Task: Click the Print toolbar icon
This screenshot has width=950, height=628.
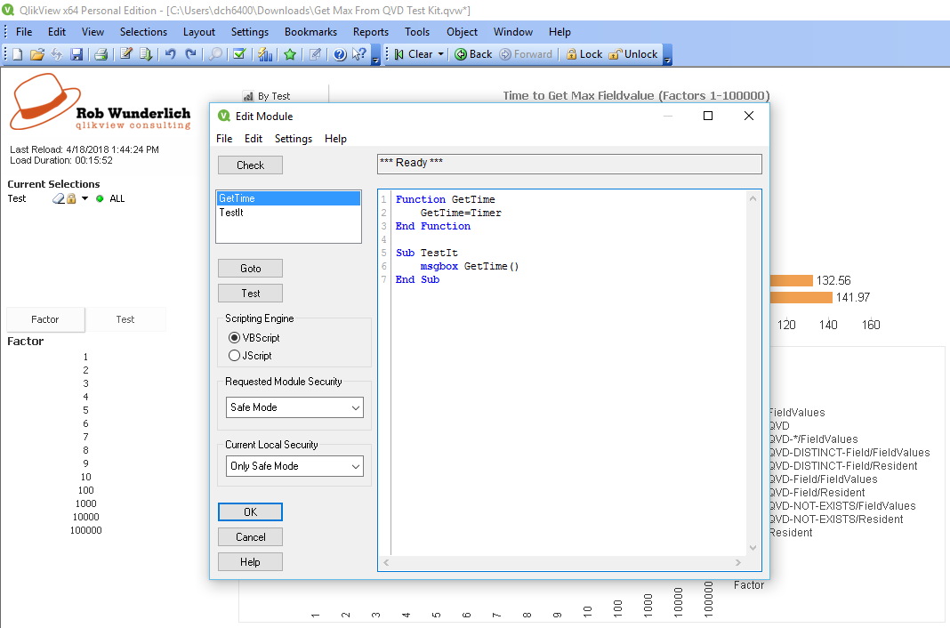Action: (x=101, y=54)
